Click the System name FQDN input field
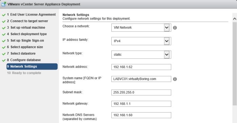This screenshot has height=123, width=237. (141, 79)
